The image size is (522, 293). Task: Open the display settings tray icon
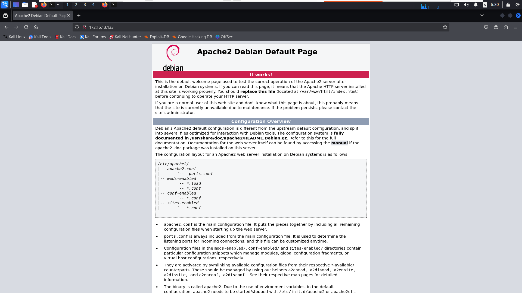457,5
